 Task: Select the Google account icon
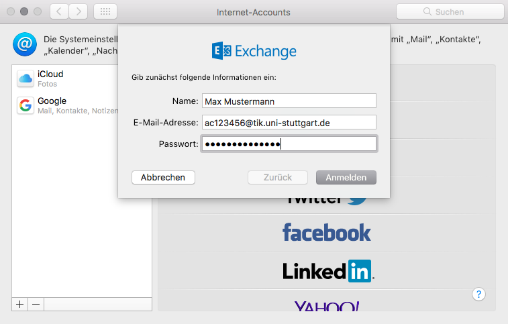pos(26,105)
